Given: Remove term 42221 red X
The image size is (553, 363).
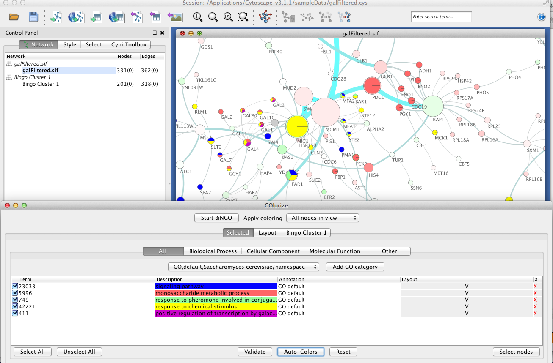Looking at the screenshot, I should click(x=535, y=307).
